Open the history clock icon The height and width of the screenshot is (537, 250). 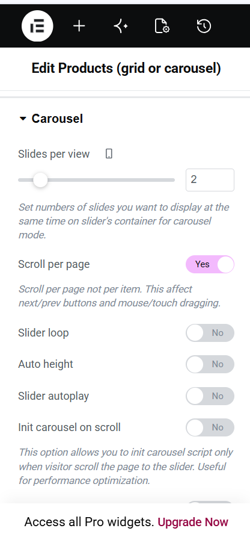[x=204, y=26]
